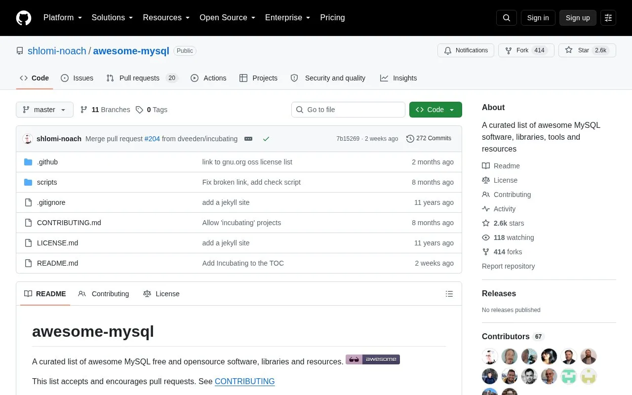Screen dimensions: 632x395
Task: Star the awesome-mysql repository
Action: click(587, 50)
